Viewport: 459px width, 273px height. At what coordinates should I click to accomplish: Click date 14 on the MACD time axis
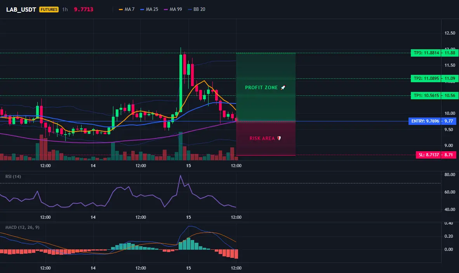(93, 268)
